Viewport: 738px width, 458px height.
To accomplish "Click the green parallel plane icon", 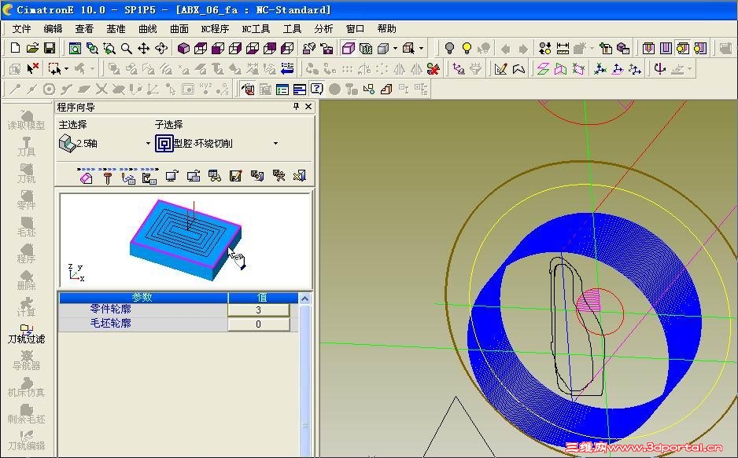I will point(543,69).
